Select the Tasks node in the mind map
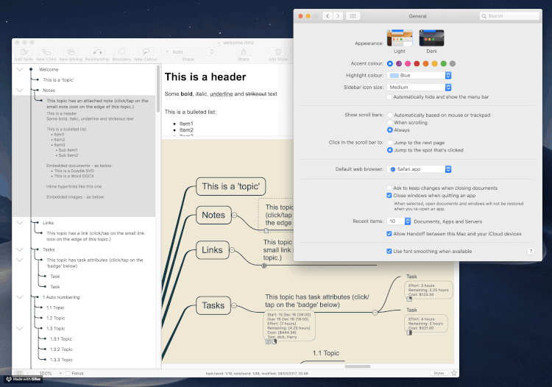This screenshot has height=387, width=552. 213,305
